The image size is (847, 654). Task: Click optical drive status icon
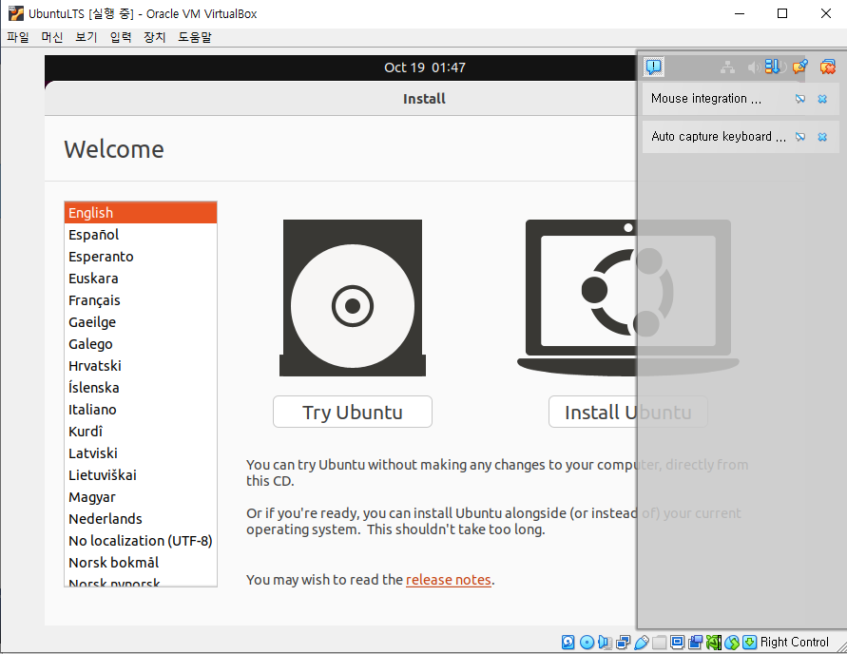tap(587, 643)
